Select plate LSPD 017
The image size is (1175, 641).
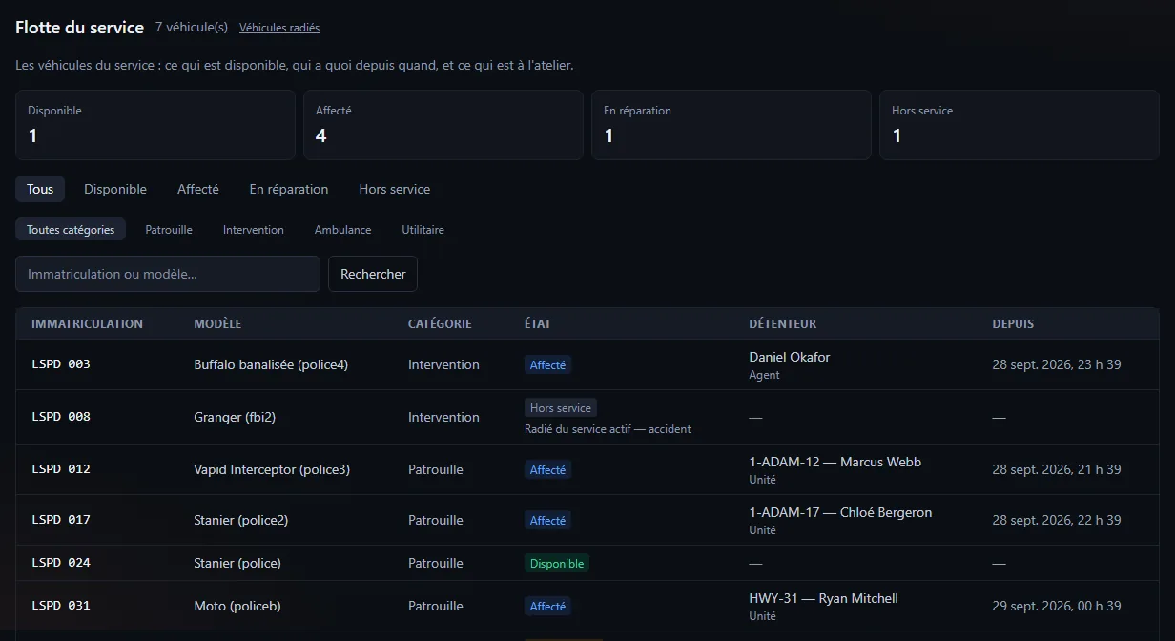(61, 520)
